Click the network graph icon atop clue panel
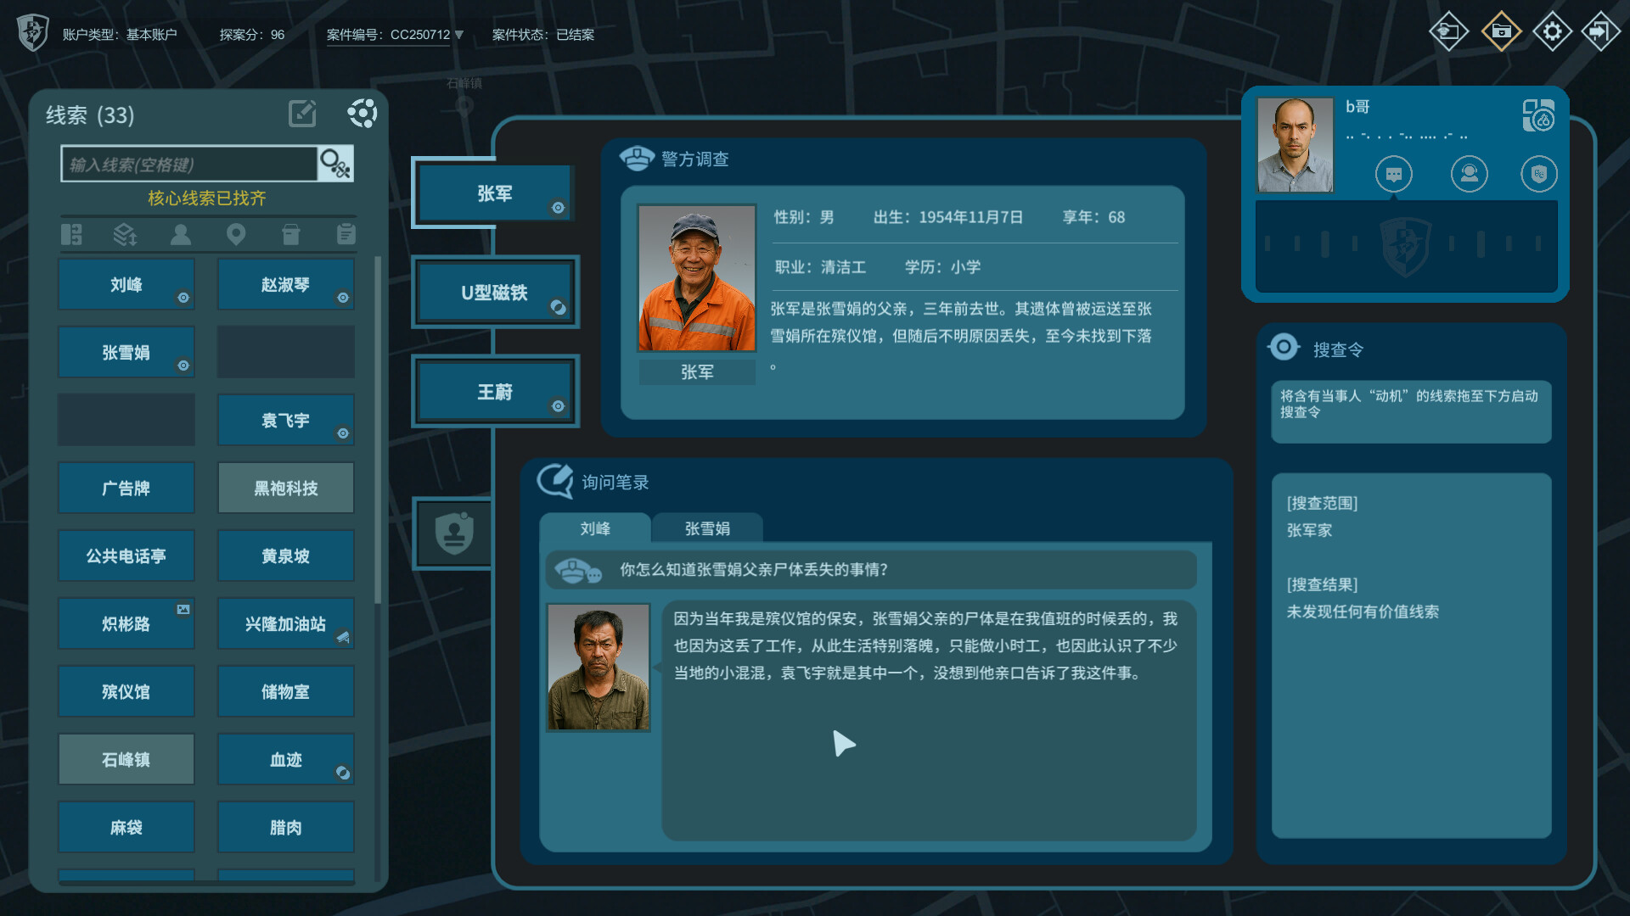Image resolution: width=1630 pixels, height=916 pixels. click(363, 113)
